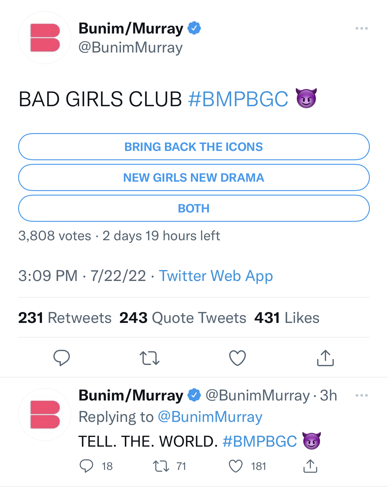Open the #BMPBGC hashtag in the main tweet
The image size is (388, 488).
coord(238,99)
